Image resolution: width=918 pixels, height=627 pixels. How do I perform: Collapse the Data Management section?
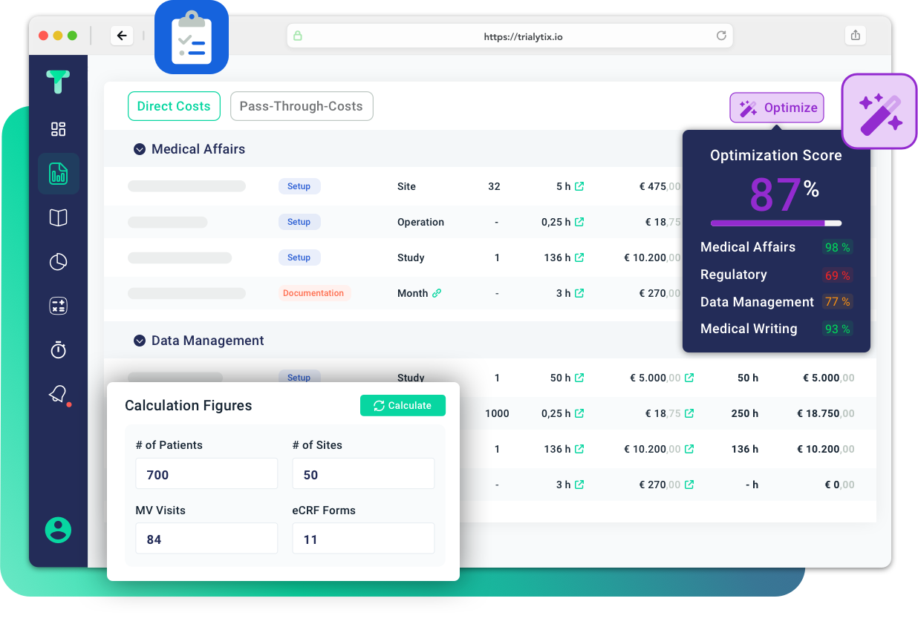click(140, 340)
